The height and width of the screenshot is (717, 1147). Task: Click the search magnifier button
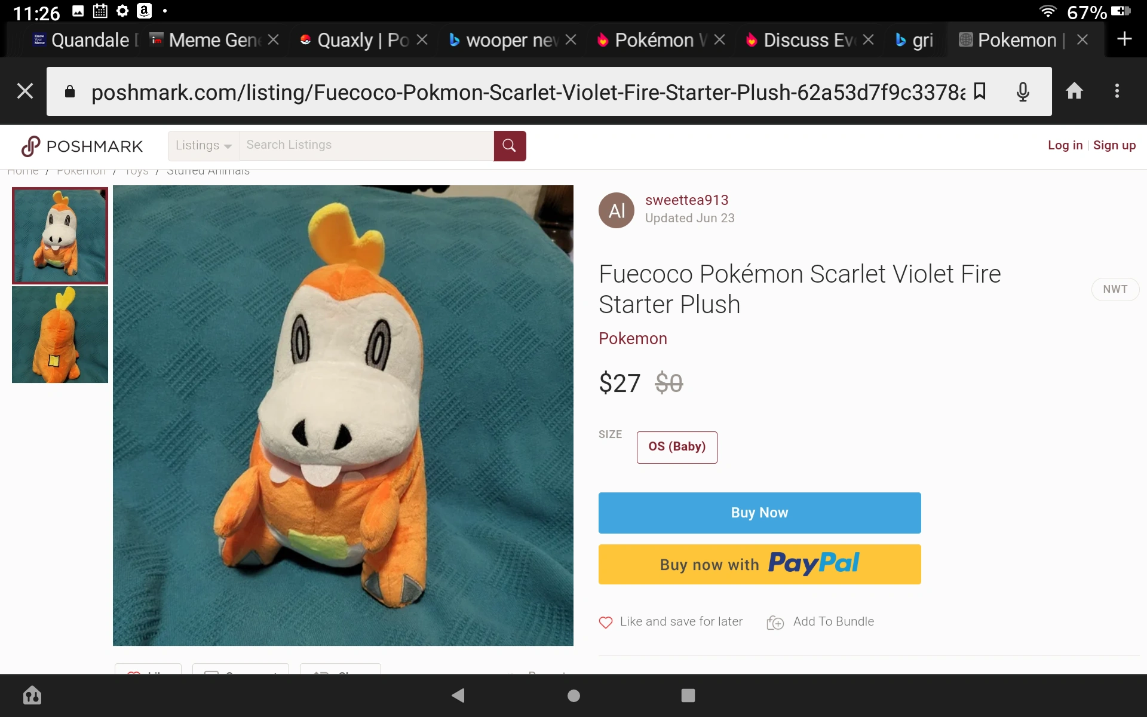510,146
